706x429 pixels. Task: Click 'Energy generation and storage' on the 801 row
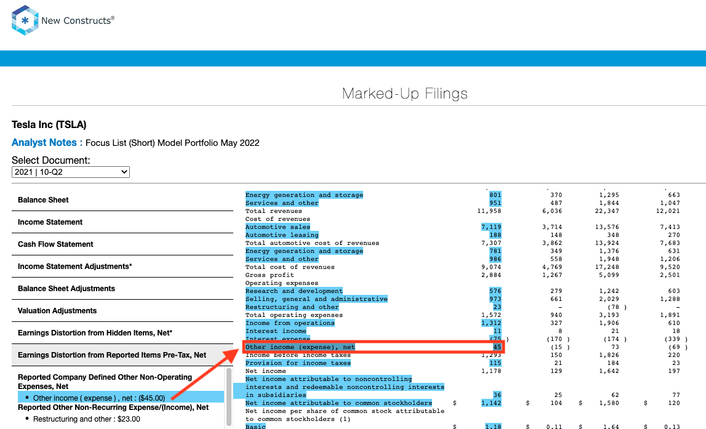[304, 195]
